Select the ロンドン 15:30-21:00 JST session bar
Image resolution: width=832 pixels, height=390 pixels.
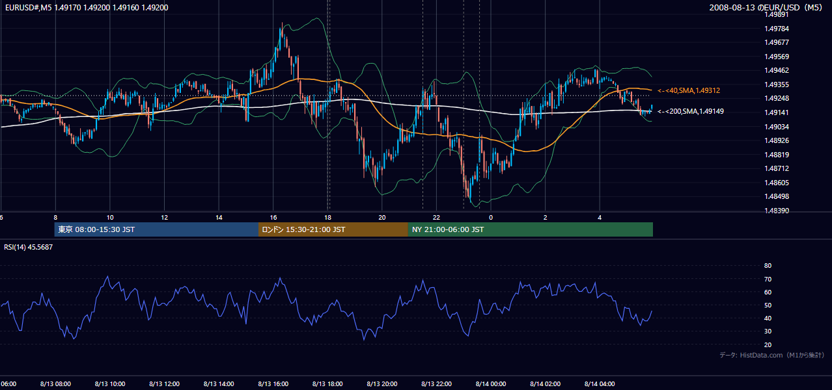[x=333, y=229]
